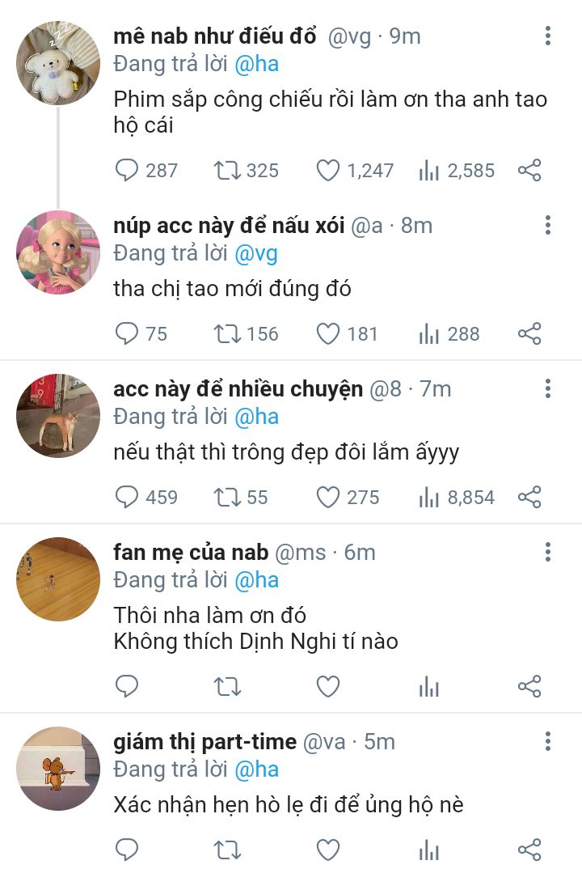Share the 'tha chị tao mới đúng đó' tweet

[529, 333]
